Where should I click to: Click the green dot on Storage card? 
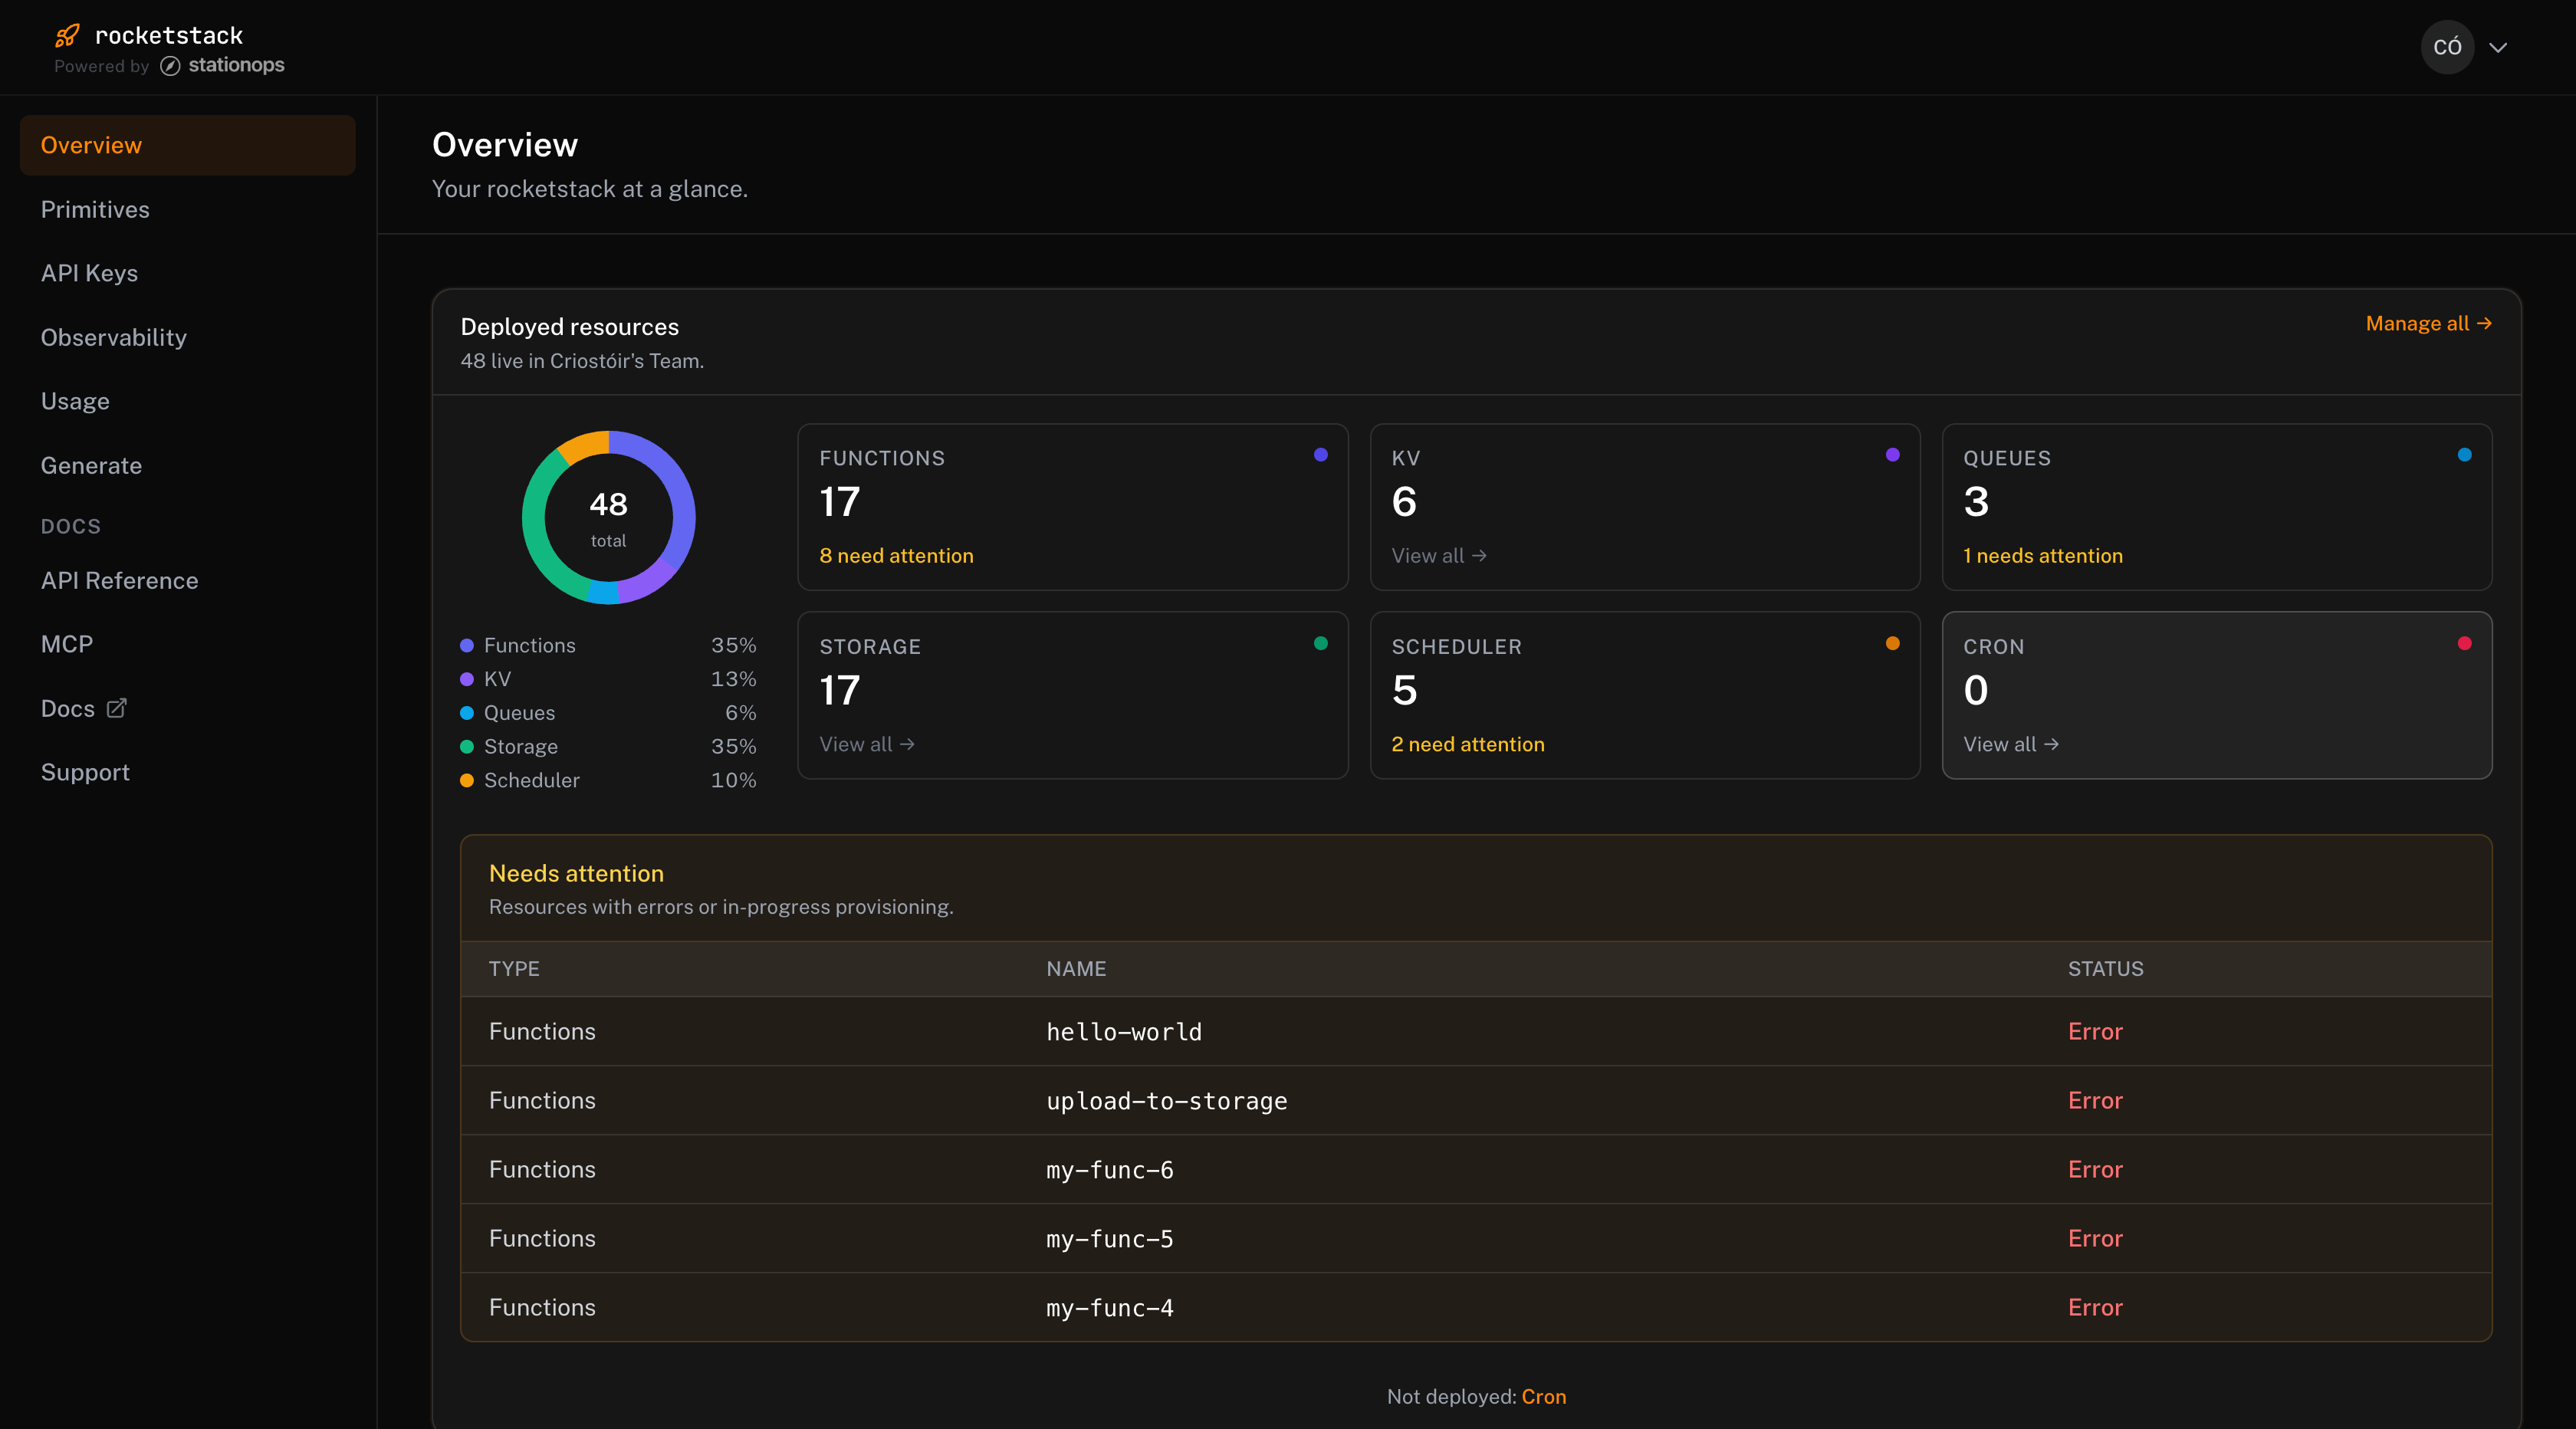(x=1320, y=643)
